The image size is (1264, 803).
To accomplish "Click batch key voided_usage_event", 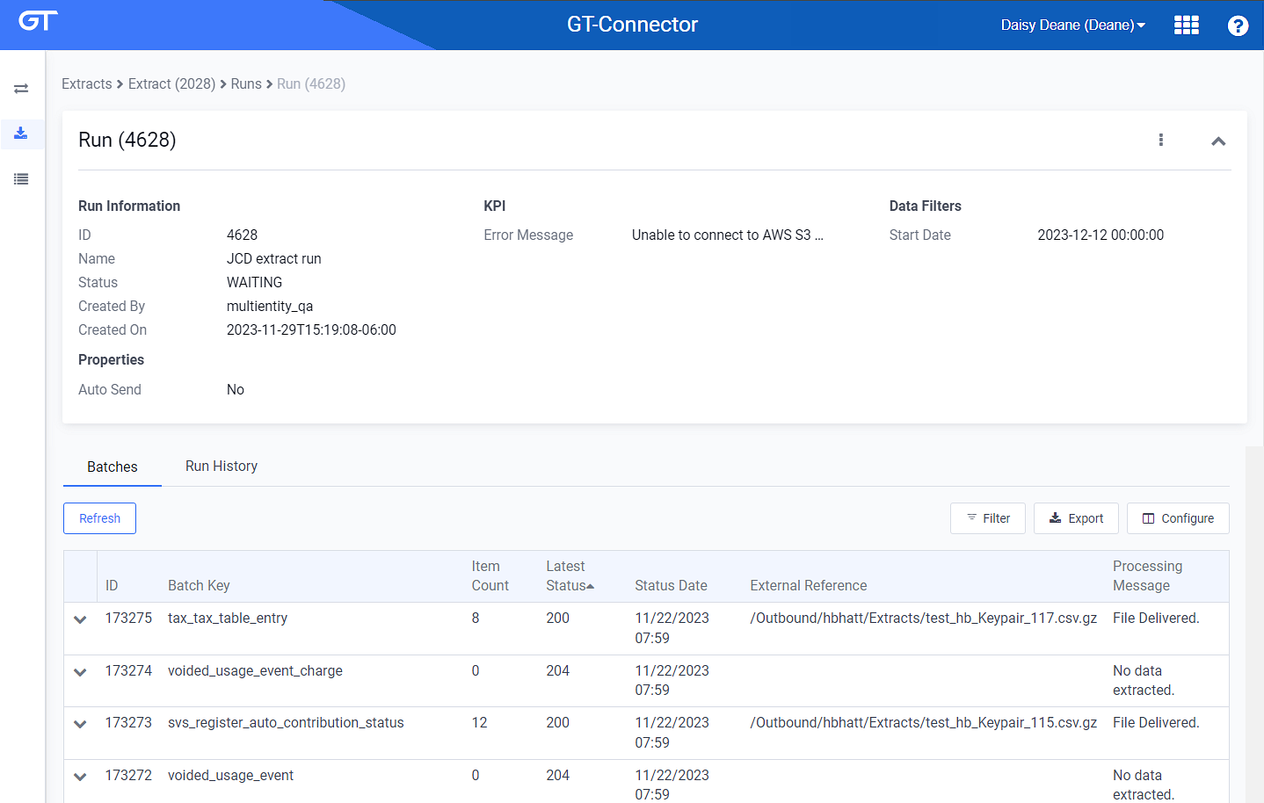I will pos(230,775).
